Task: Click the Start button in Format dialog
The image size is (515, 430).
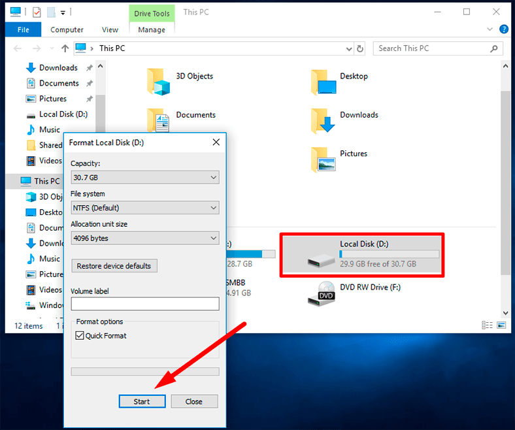Action: (x=142, y=401)
